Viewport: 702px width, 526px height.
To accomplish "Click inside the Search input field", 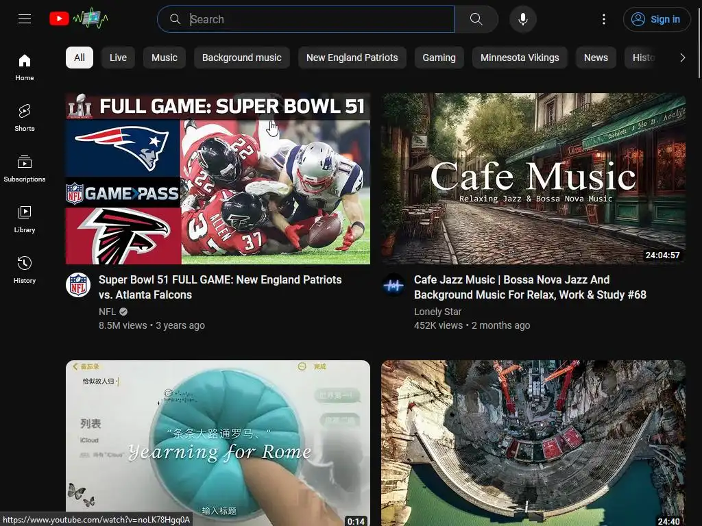I will [322, 19].
